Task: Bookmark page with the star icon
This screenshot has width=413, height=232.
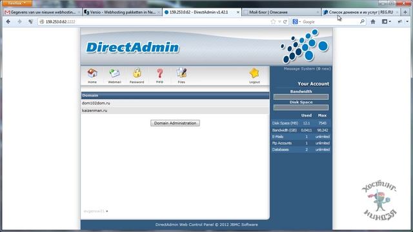Action: click(x=273, y=21)
